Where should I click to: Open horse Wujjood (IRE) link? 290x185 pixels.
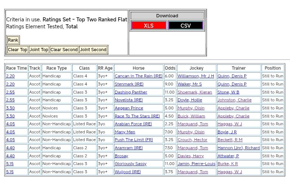coord(127,172)
